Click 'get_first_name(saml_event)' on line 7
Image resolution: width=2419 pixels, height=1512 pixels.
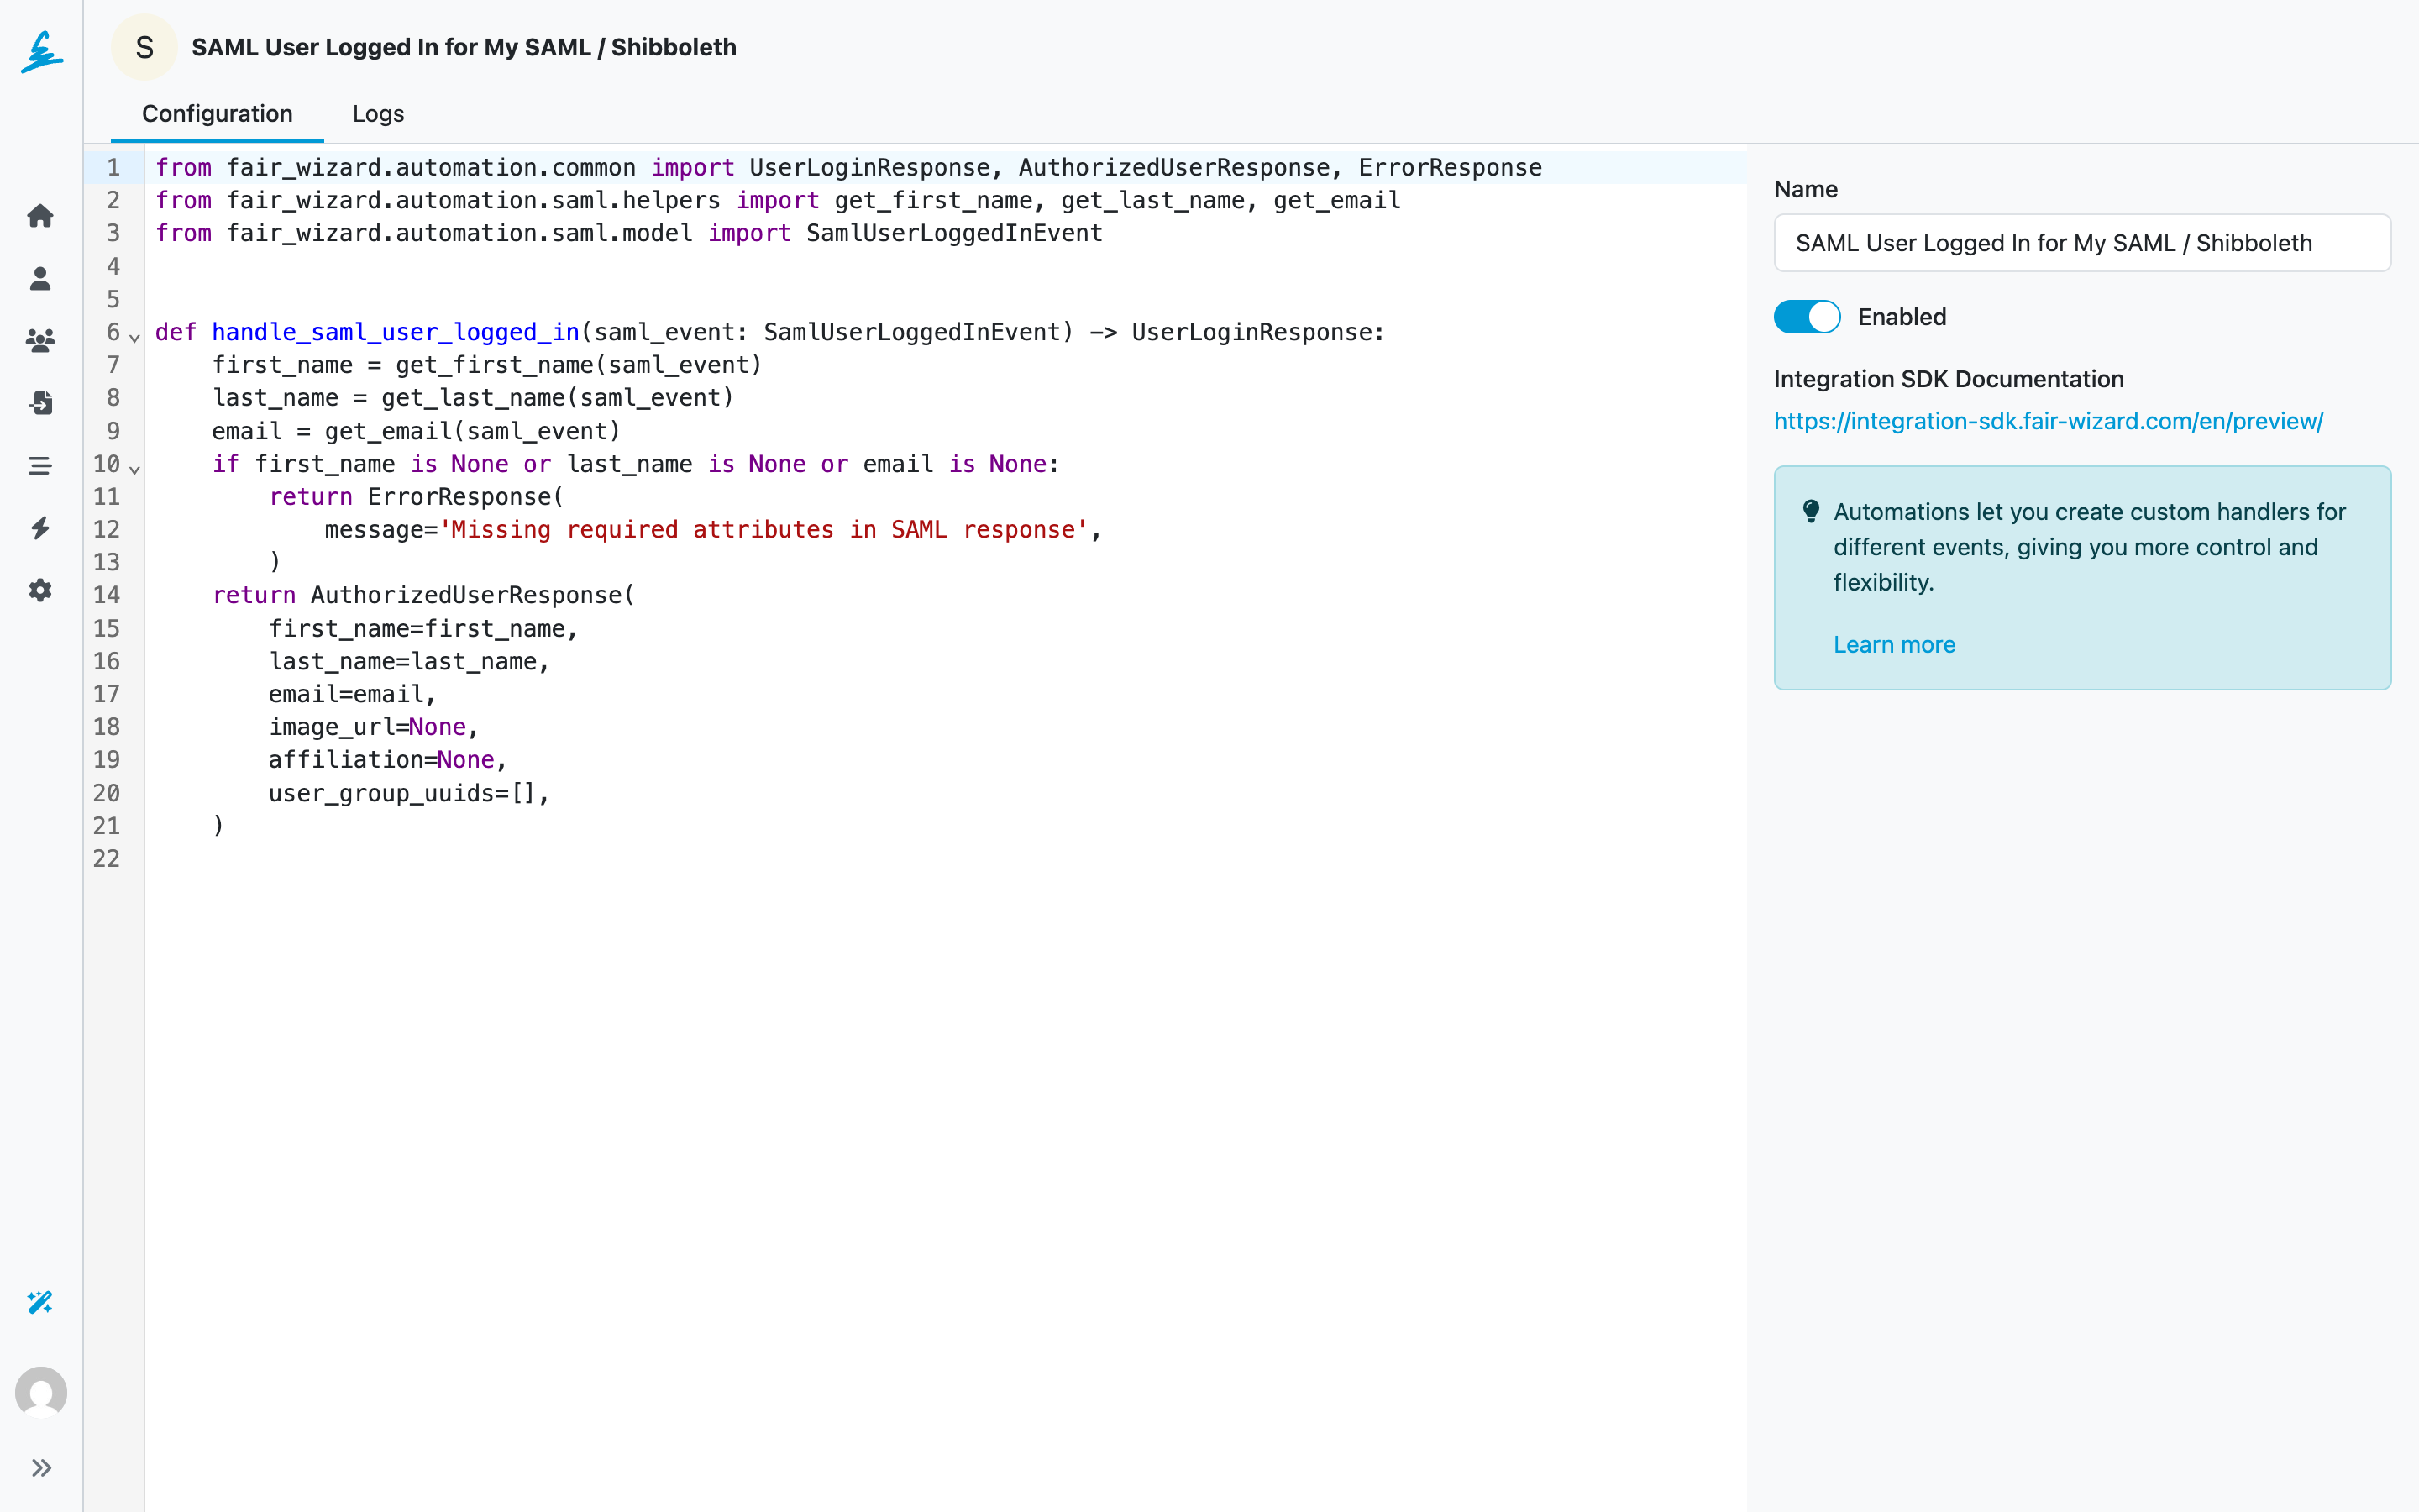click(579, 365)
